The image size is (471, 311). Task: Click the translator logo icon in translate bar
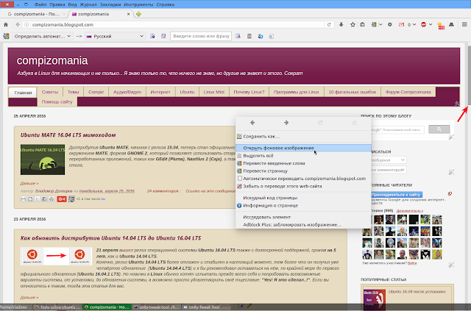pyautogui.click(x=6, y=36)
